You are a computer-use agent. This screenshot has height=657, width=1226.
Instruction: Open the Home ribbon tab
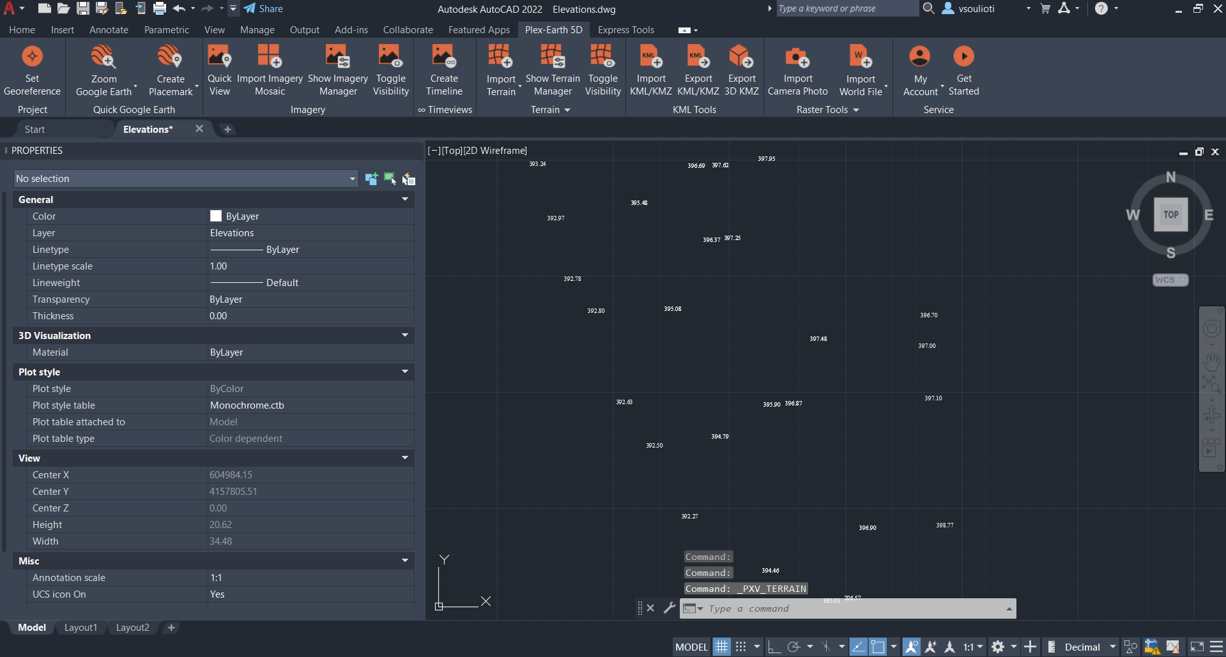point(22,30)
